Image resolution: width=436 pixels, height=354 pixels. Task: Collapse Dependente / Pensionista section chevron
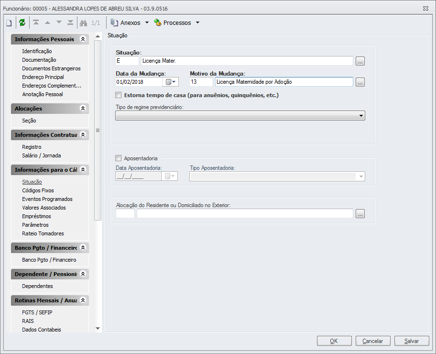coord(83,274)
